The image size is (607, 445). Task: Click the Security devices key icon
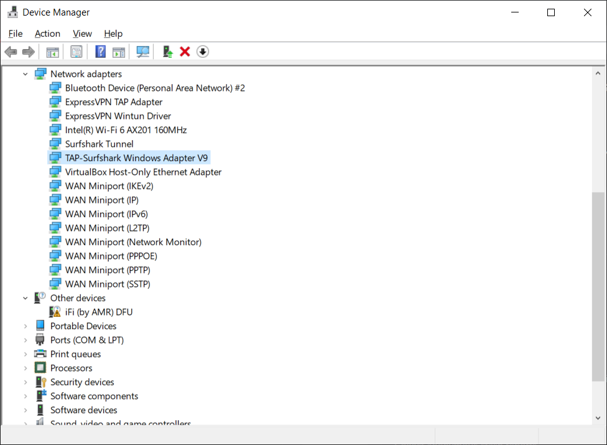click(40, 382)
